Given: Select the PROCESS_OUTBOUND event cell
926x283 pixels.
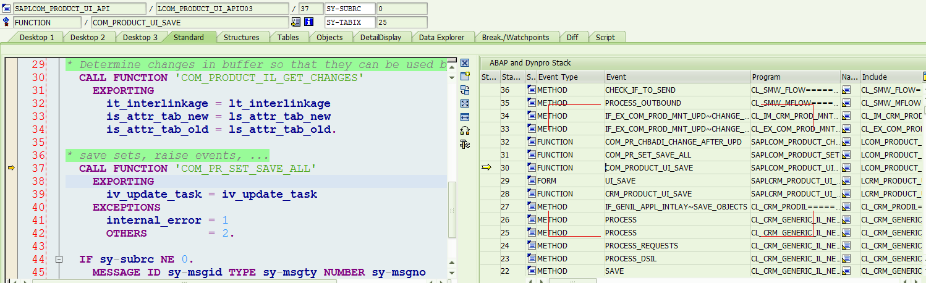Looking at the screenshot, I should (678, 103).
